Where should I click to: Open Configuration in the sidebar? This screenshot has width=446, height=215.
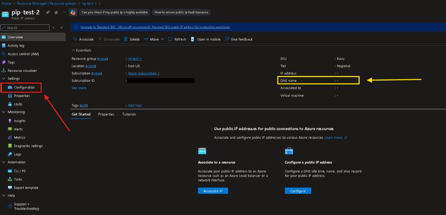tap(24, 87)
